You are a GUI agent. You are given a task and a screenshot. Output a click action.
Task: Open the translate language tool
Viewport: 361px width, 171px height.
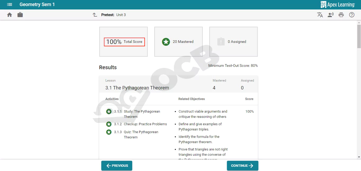coord(320,15)
